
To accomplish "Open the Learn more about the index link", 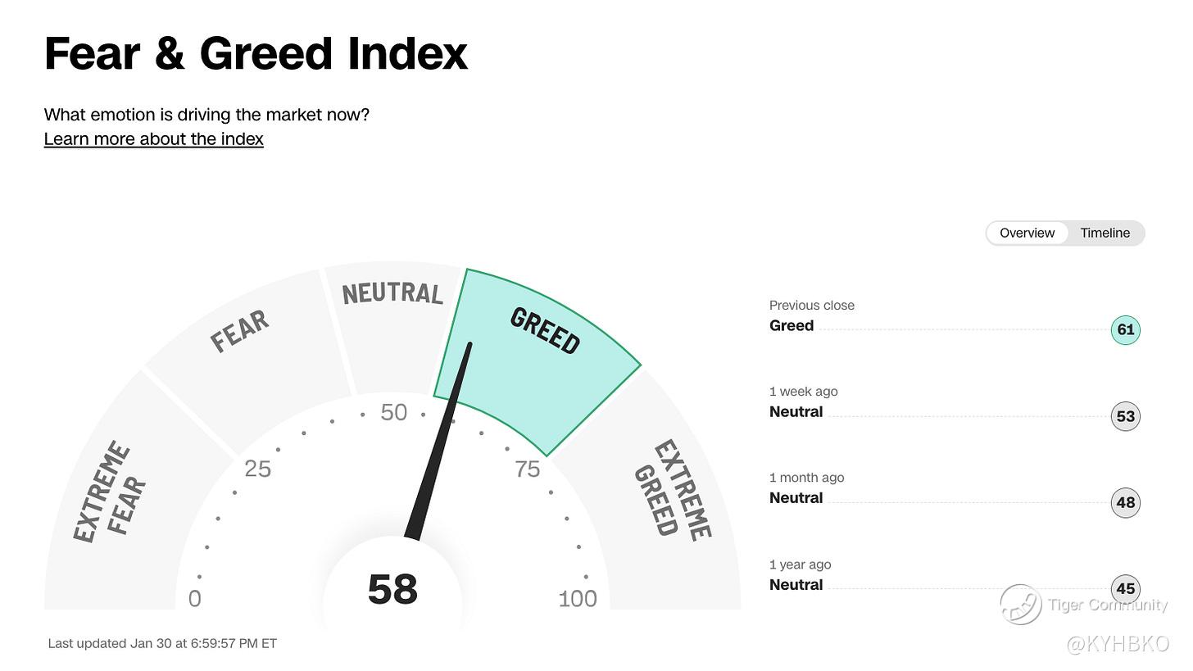I will pyautogui.click(x=154, y=139).
